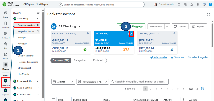Open the pinned Expenses icon
The width and height of the screenshot is (214, 101).
click(x=6, y=90)
